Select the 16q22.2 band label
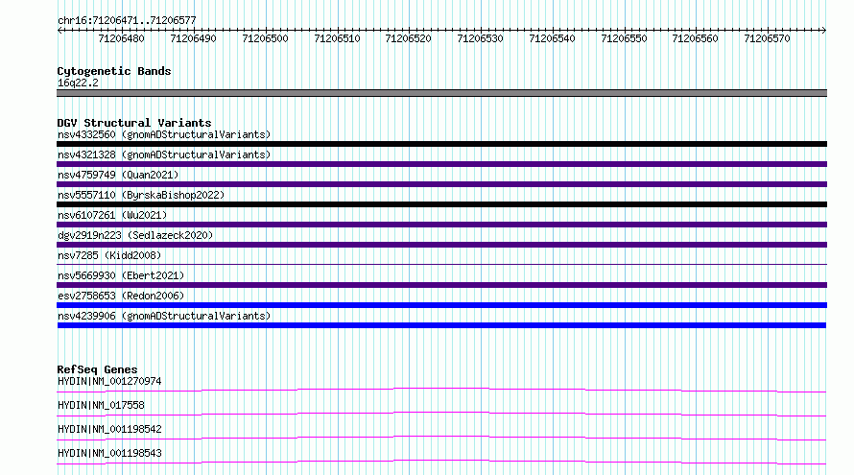 [x=78, y=83]
